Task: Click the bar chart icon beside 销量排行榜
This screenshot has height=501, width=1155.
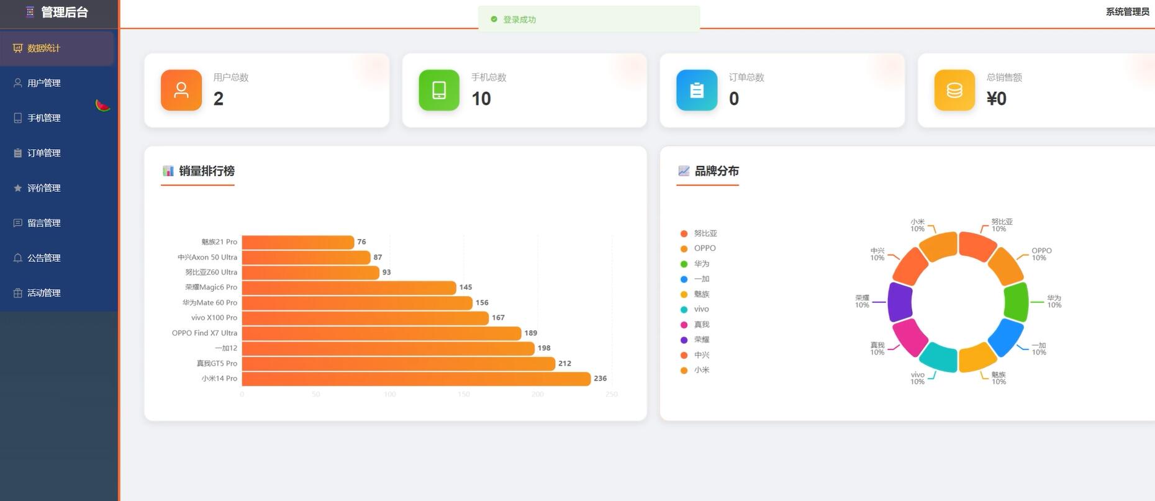Action: pos(168,171)
